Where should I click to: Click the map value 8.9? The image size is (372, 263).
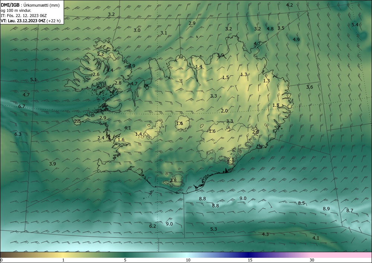tap(326, 208)
